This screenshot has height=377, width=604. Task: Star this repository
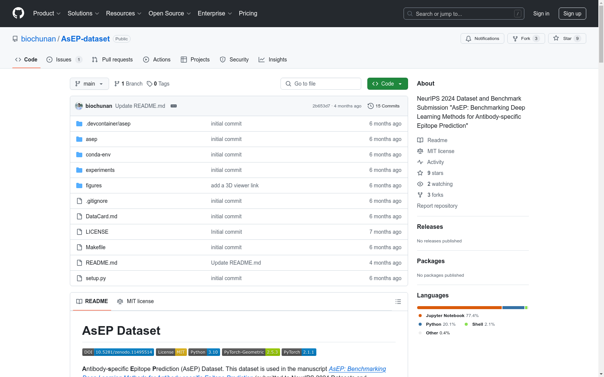567,38
